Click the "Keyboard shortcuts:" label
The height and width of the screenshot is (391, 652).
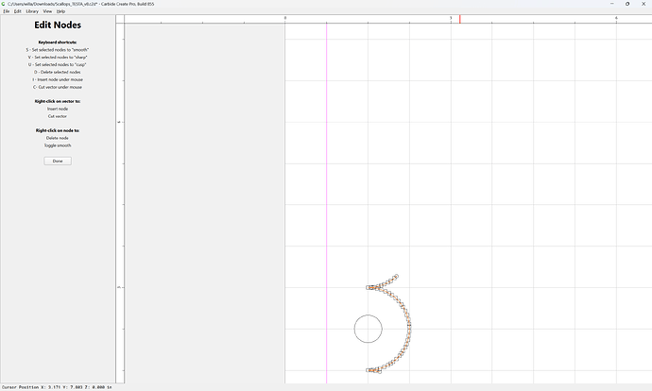58,42
